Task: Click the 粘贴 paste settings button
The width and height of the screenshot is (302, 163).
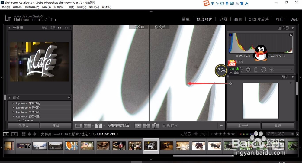Action: click(56, 126)
